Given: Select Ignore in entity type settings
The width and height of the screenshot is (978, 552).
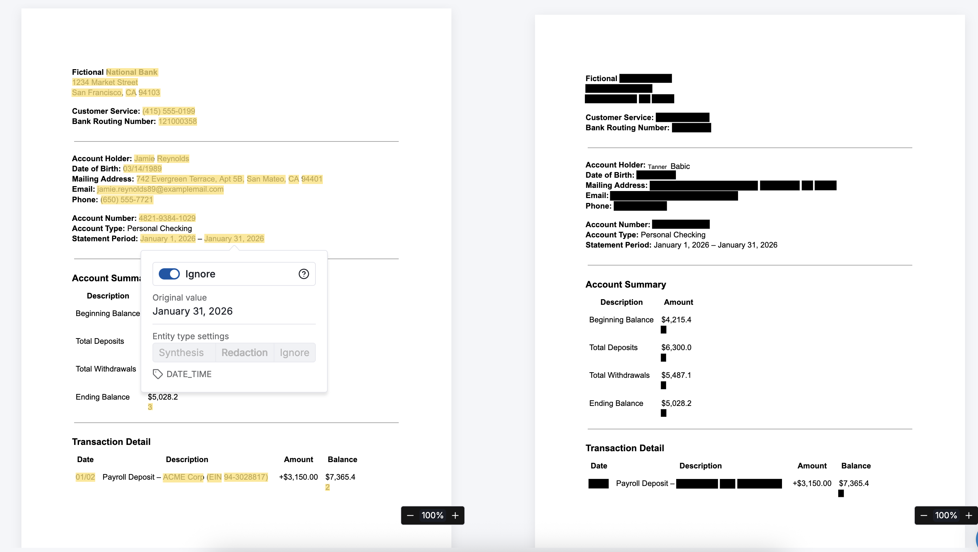Looking at the screenshot, I should (294, 353).
